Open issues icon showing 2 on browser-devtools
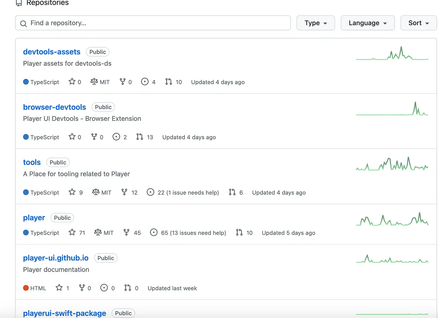 pyautogui.click(x=116, y=136)
